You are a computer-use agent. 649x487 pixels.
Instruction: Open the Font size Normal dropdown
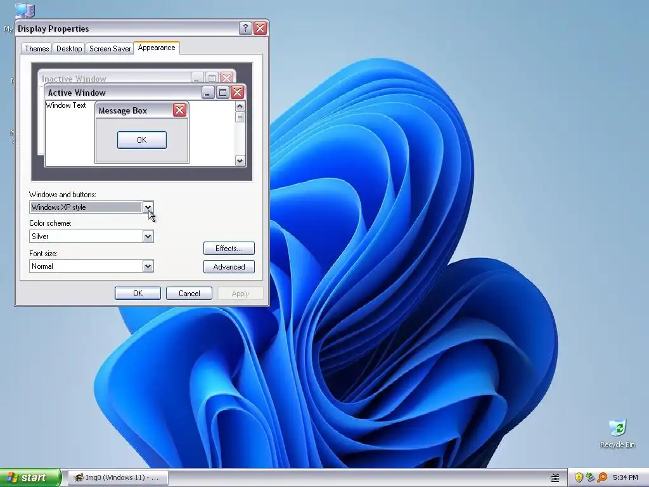pos(148,266)
